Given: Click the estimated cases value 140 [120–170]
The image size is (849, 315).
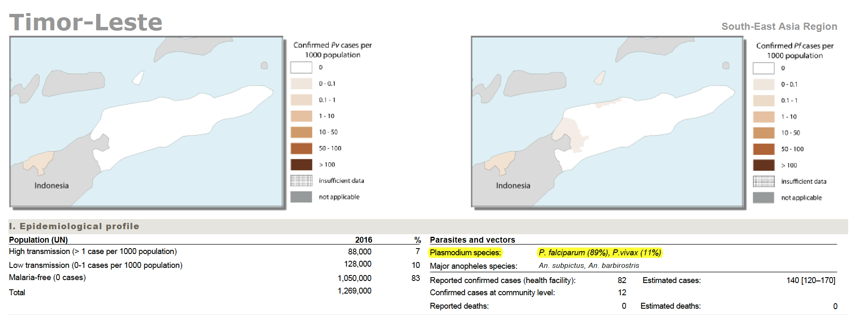Looking at the screenshot, I should (x=810, y=280).
